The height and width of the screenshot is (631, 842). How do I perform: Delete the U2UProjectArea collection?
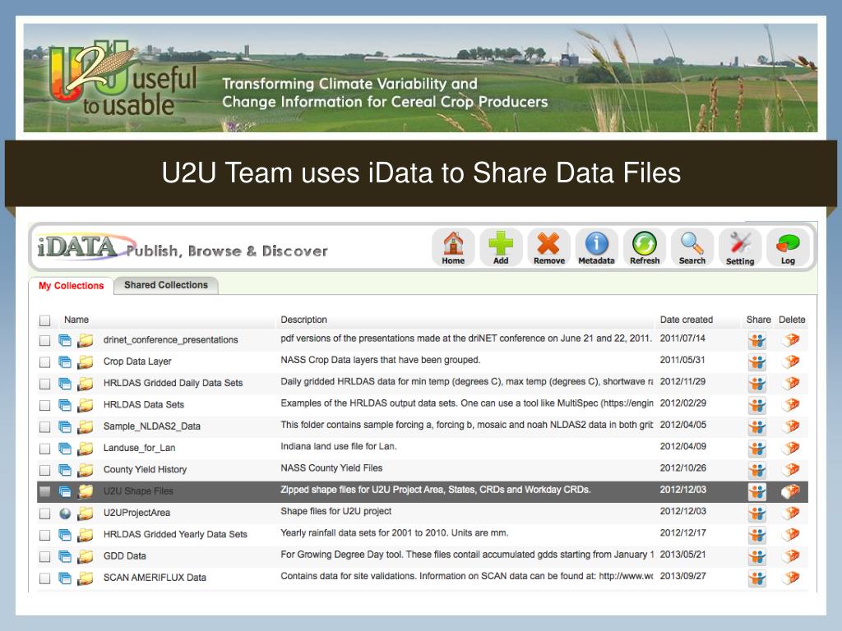point(790,513)
